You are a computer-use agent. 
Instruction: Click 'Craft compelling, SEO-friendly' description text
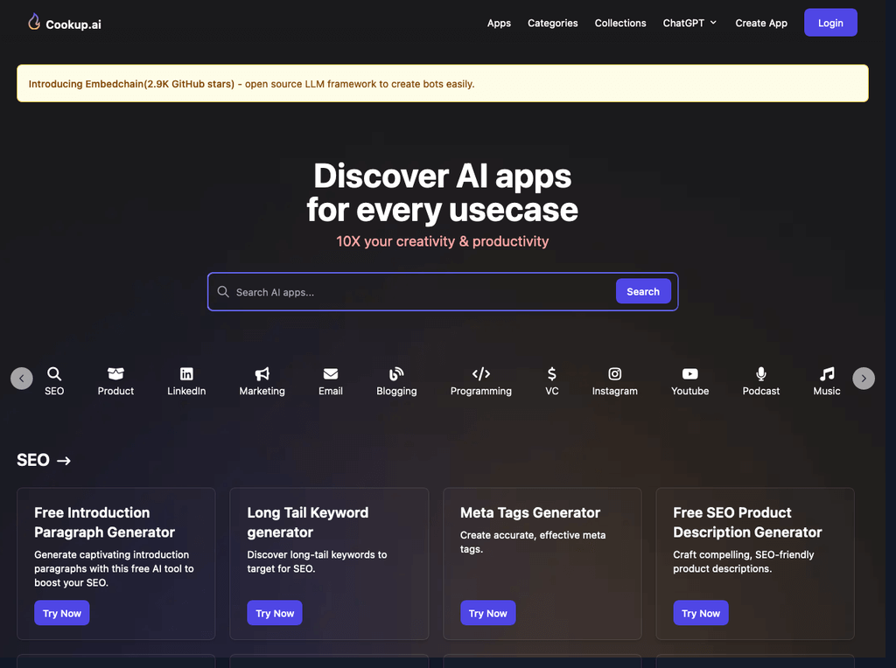click(744, 562)
